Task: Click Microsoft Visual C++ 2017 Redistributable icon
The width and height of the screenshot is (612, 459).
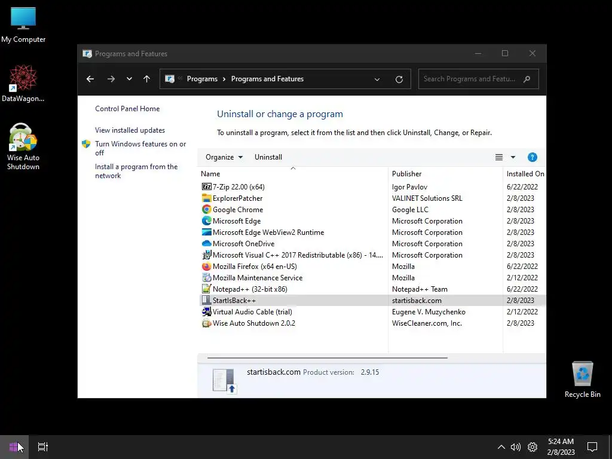Action: pyautogui.click(x=206, y=255)
